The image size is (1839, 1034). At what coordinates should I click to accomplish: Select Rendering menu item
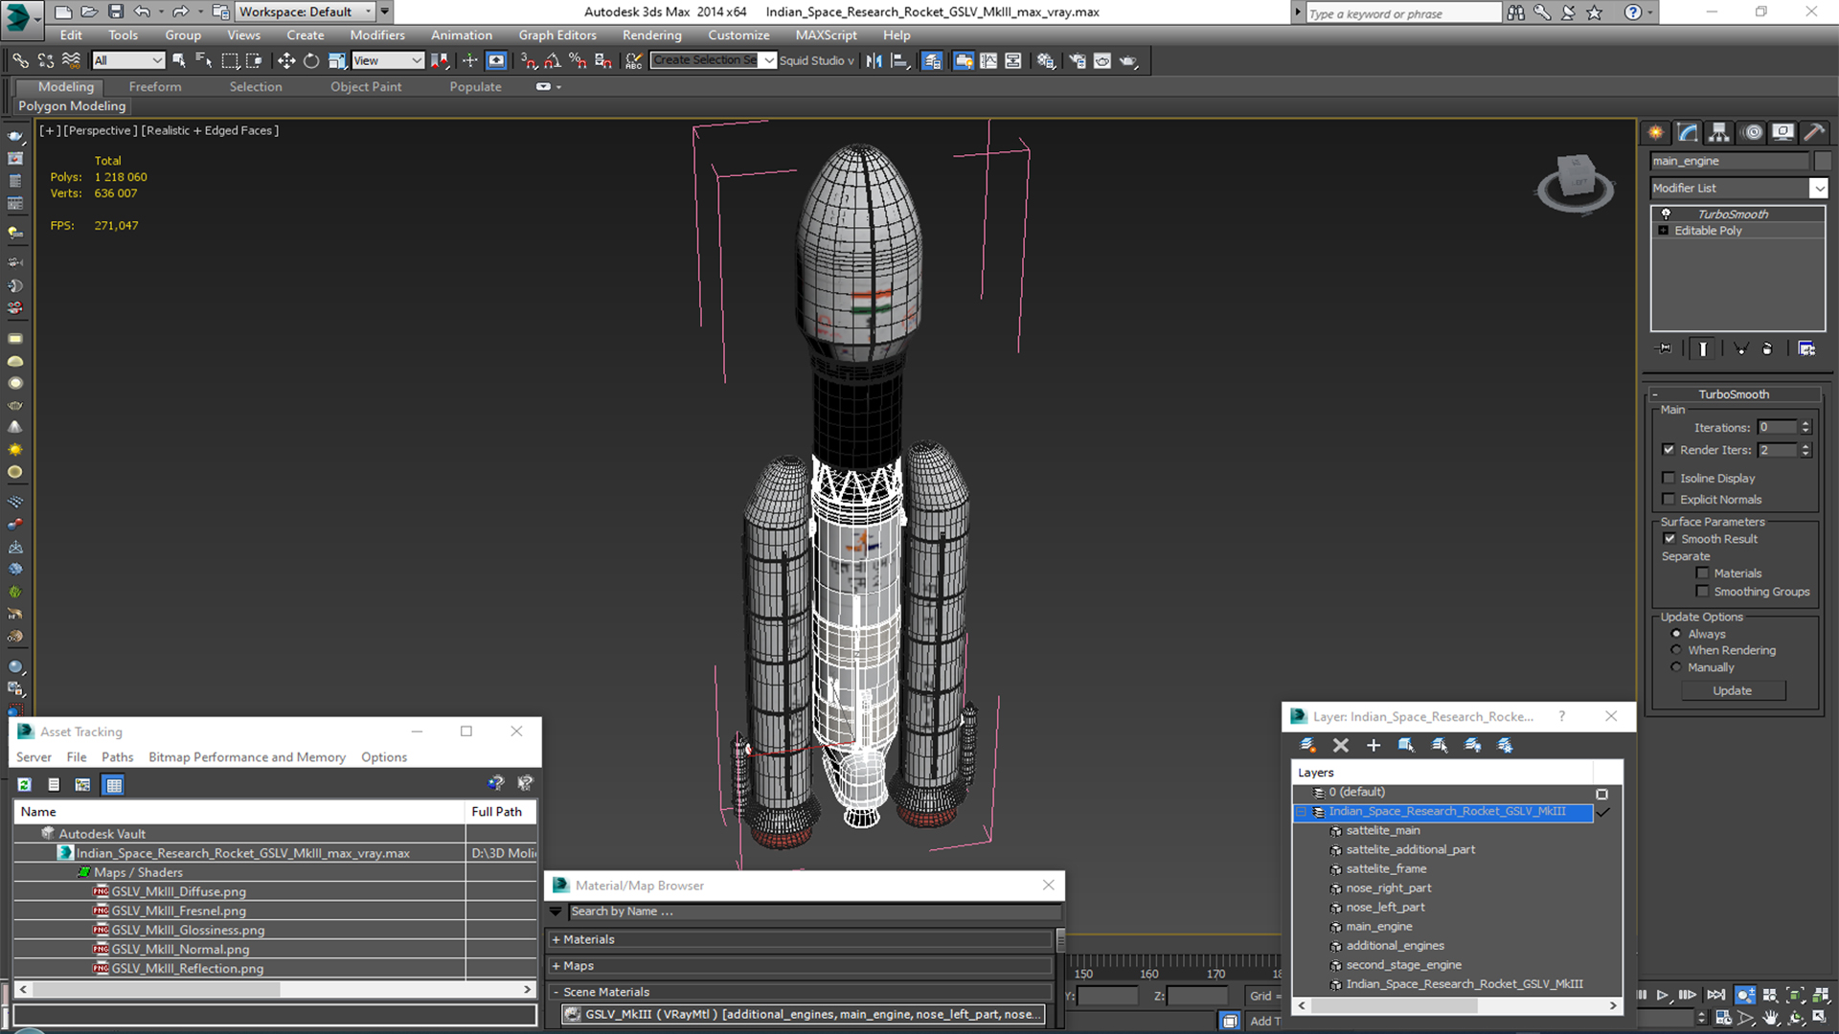tap(651, 34)
